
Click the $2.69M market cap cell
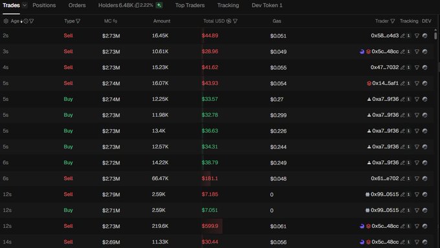(111, 242)
